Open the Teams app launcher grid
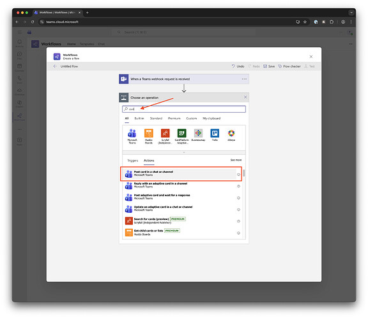Viewport: 368px width, 318px height. coord(19,33)
